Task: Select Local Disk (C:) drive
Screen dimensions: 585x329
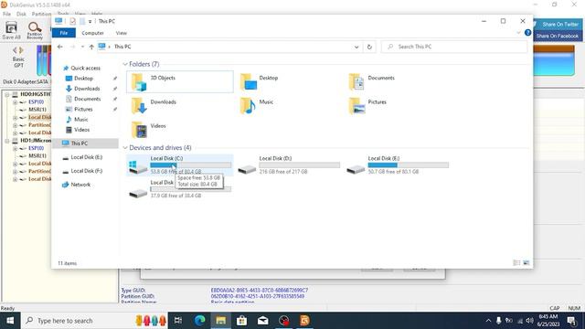Action: click(180, 164)
